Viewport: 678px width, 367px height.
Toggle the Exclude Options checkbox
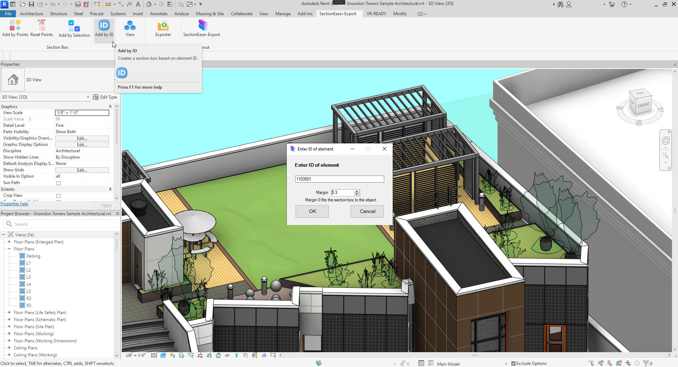513,363
